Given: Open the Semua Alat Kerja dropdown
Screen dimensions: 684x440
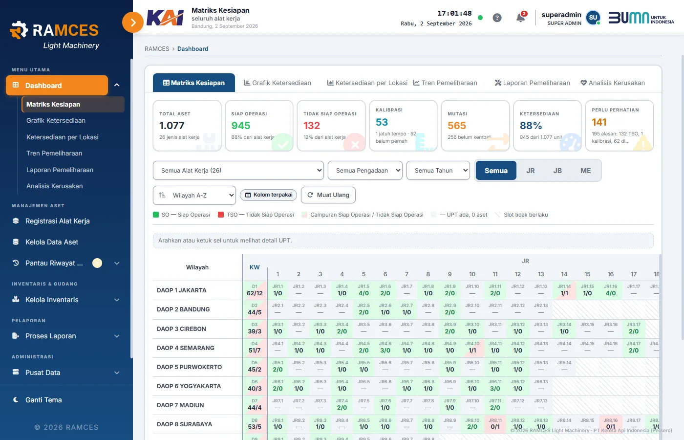Looking at the screenshot, I should tap(238, 171).
